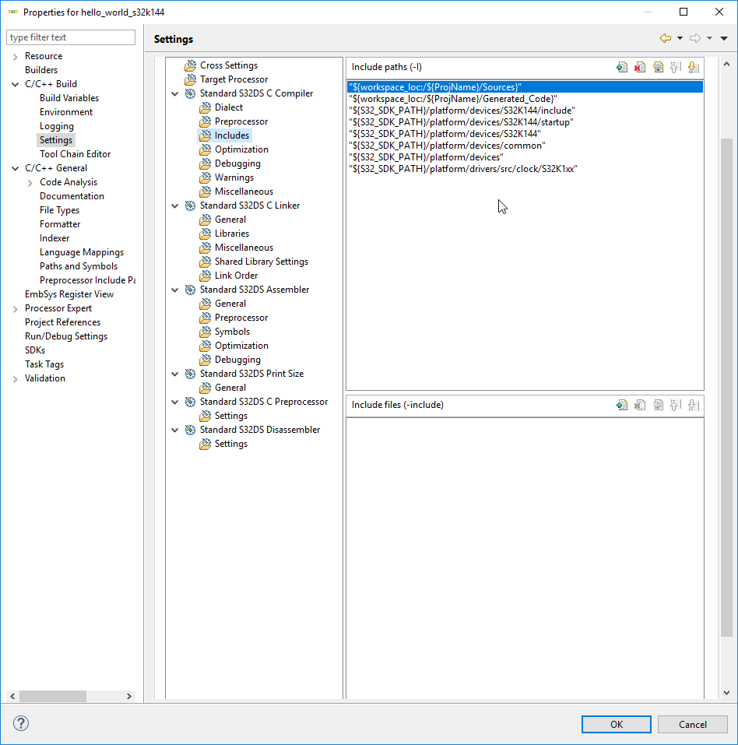Collapse the C/C++ Build node
This screenshot has height=745, width=738.
pyautogui.click(x=16, y=84)
